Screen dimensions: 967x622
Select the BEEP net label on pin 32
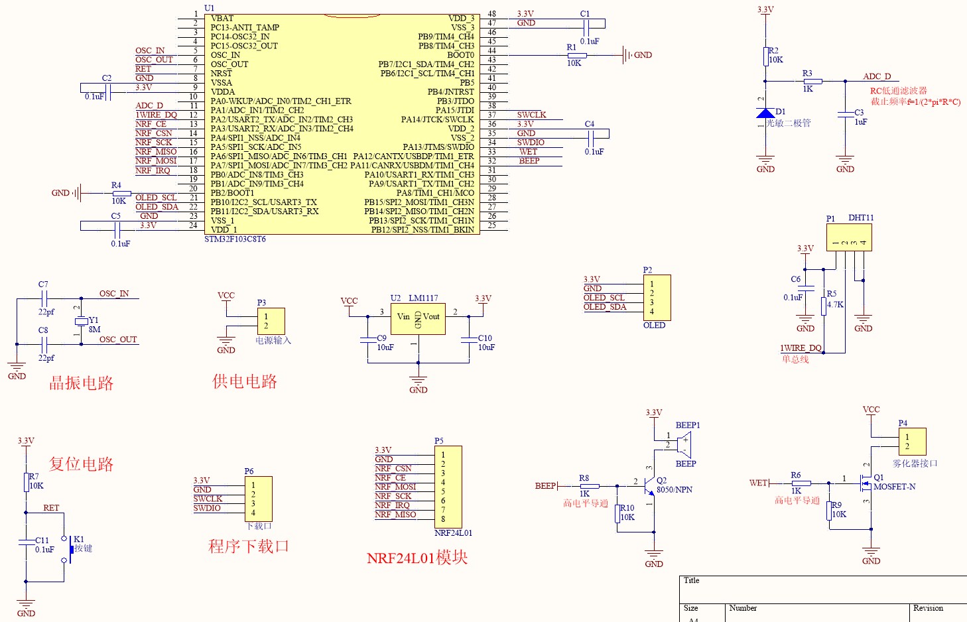(x=529, y=161)
